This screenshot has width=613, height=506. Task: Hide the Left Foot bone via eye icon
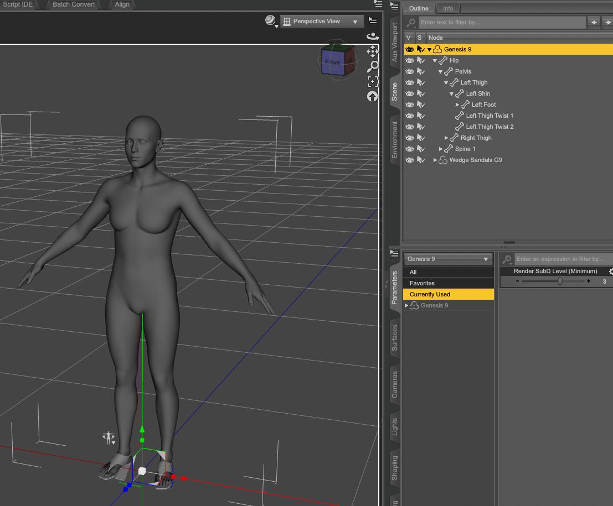410,105
